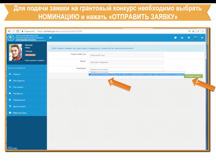Click the Новости megaphone icon
The image size is (216, 162).
point(10,74)
